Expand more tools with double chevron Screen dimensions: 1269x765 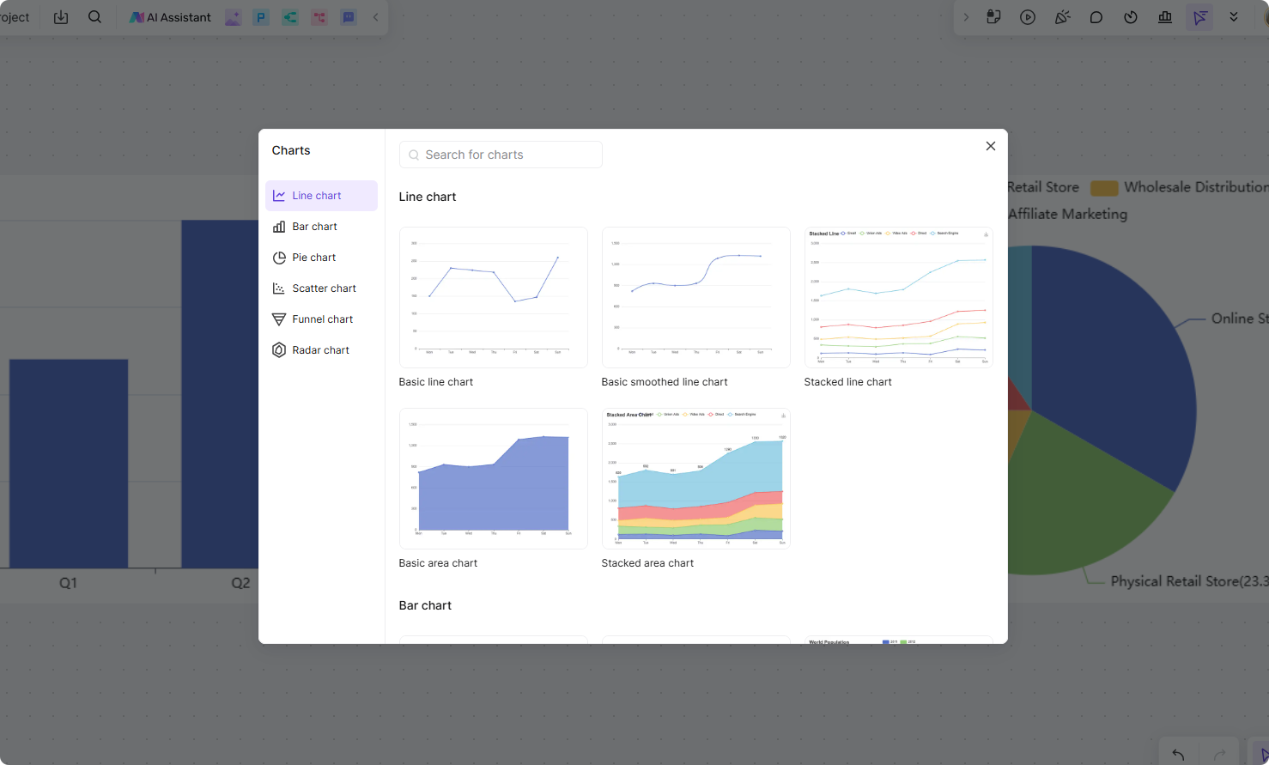1234,17
